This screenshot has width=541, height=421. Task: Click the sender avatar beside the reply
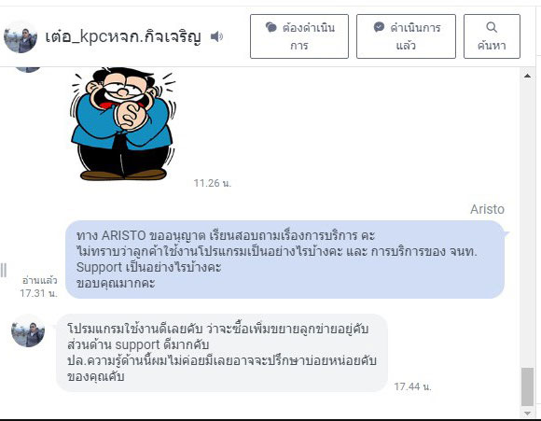pos(28,330)
